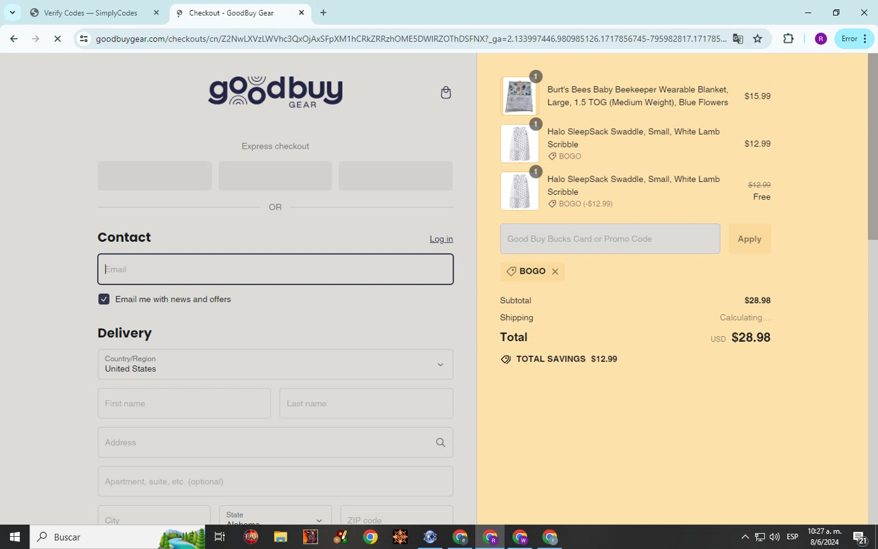
Task: Open the notifications center icon
Action: pos(859,537)
